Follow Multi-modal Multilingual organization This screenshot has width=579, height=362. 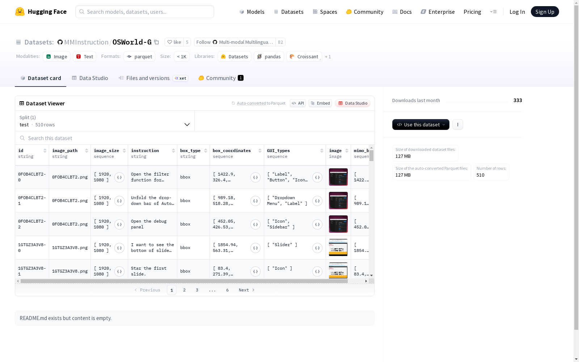tap(235, 42)
